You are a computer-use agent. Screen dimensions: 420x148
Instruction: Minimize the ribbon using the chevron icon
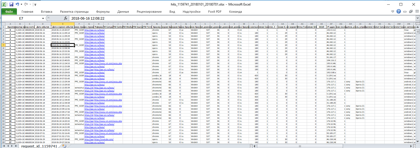click(x=393, y=12)
